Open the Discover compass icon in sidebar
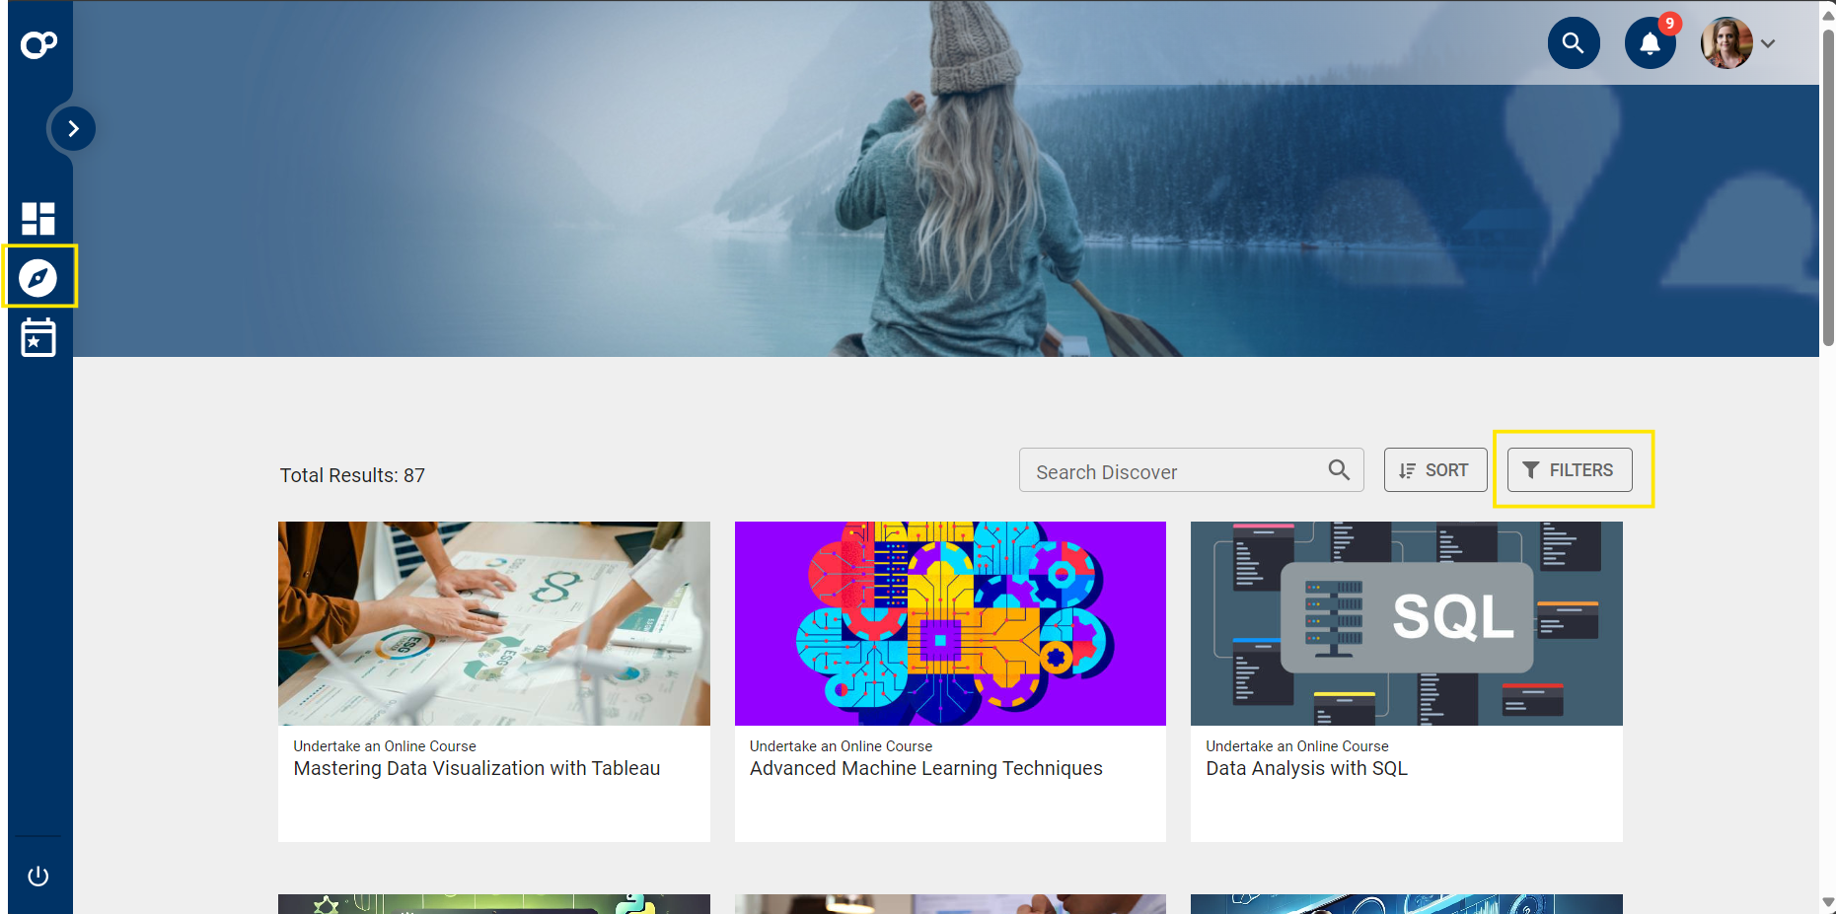 coord(38,277)
